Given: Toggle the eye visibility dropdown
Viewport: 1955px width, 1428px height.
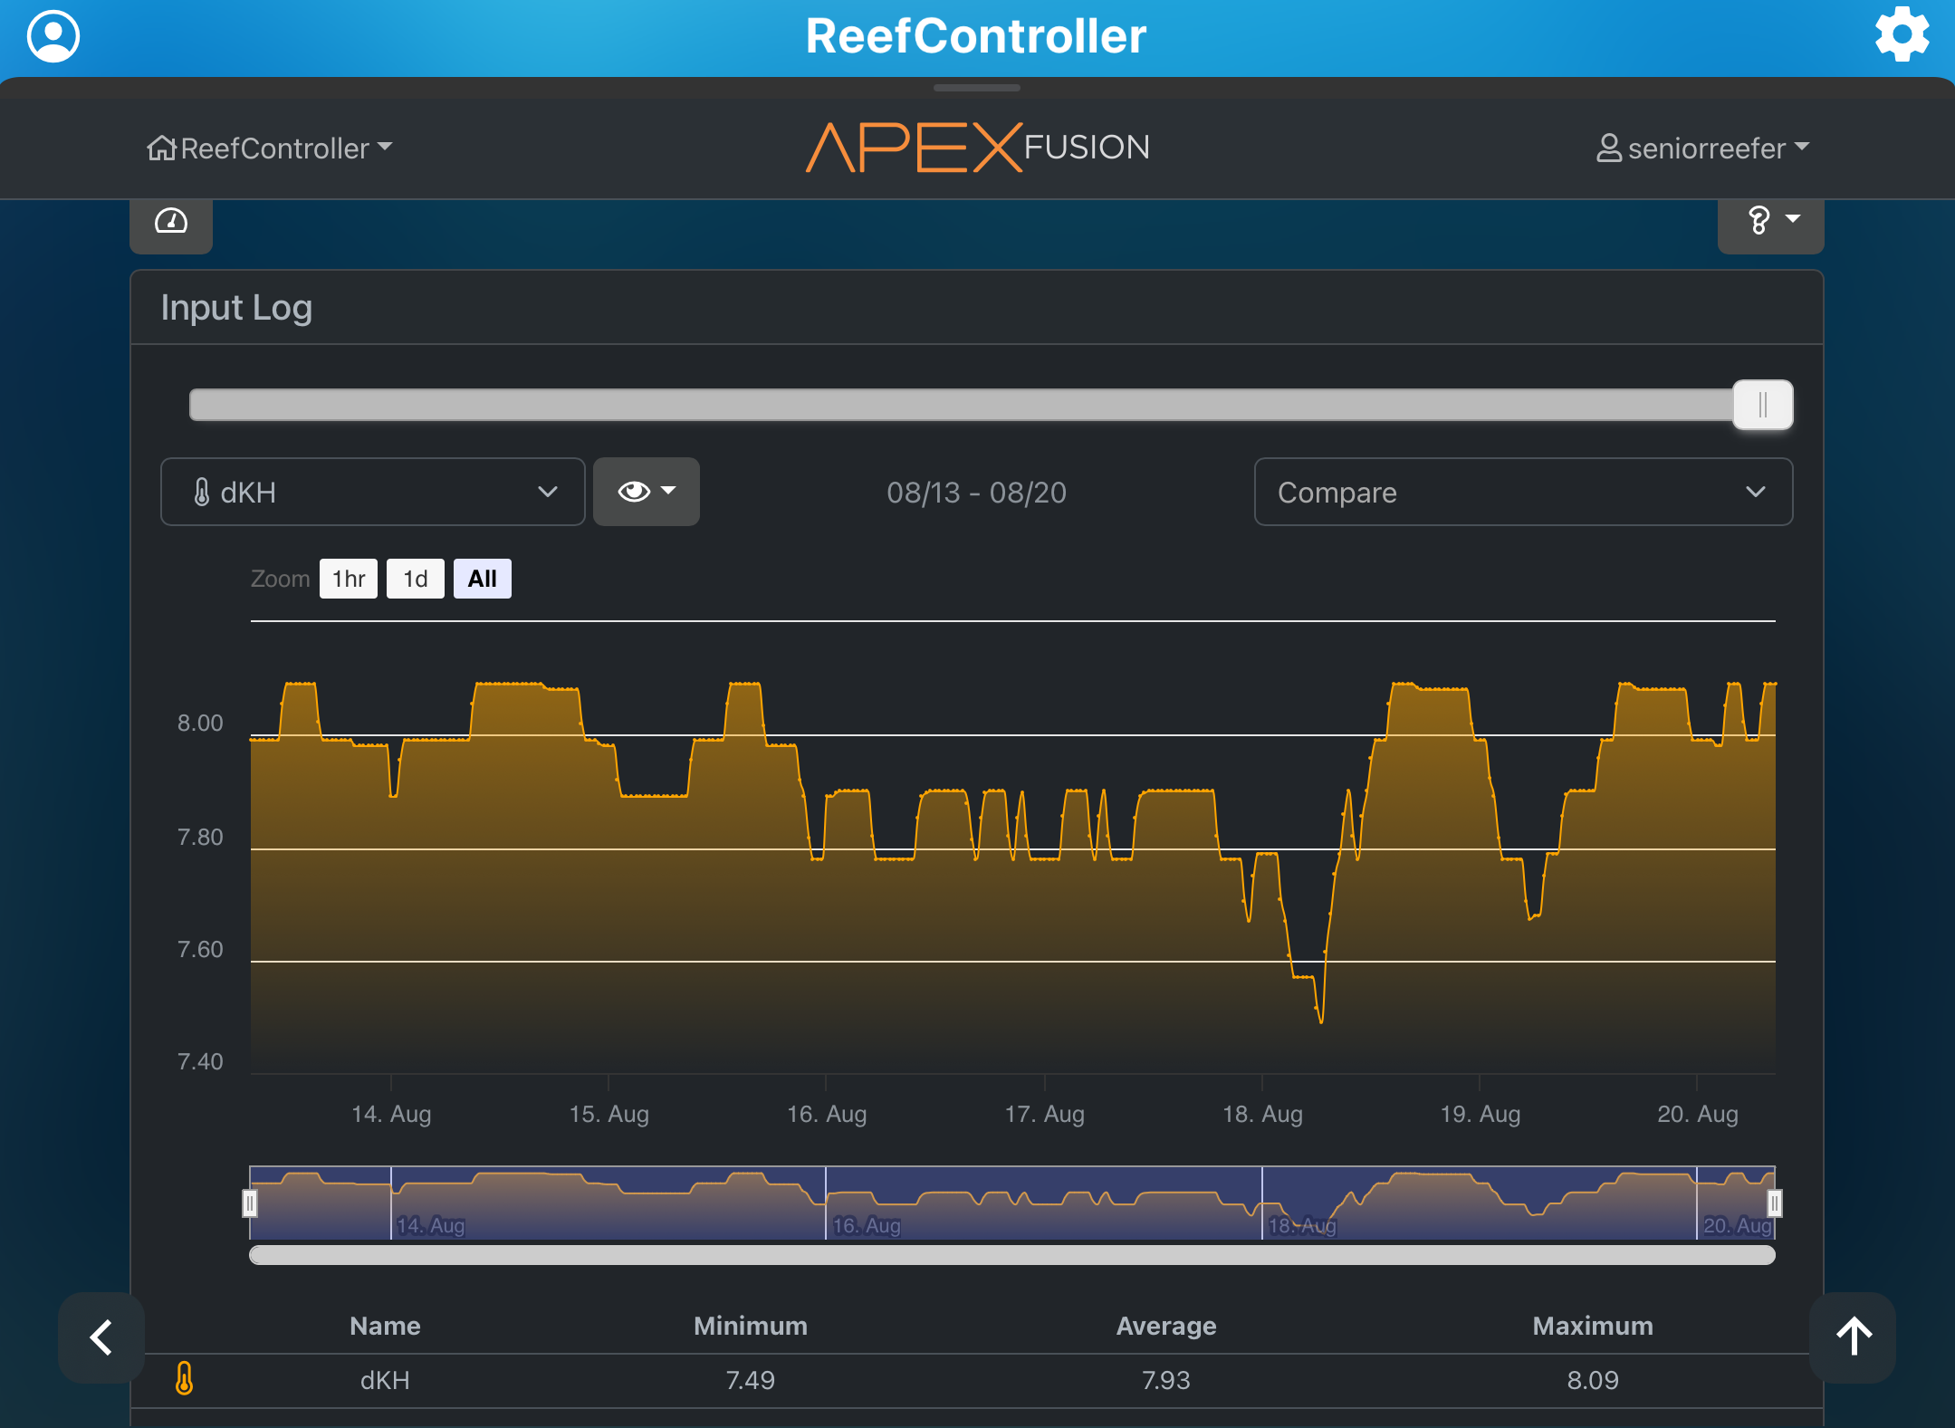Looking at the screenshot, I should pos(646,492).
